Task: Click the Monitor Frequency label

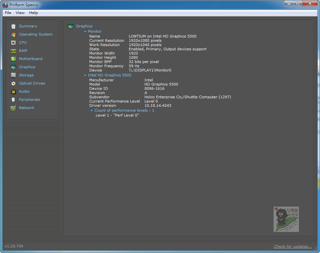Action: (x=106, y=66)
